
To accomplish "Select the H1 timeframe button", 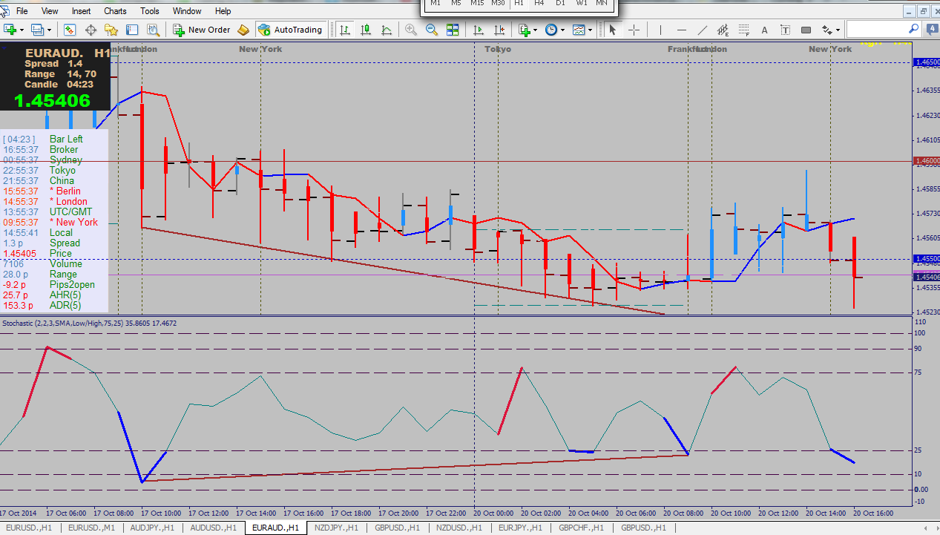I will (519, 4).
